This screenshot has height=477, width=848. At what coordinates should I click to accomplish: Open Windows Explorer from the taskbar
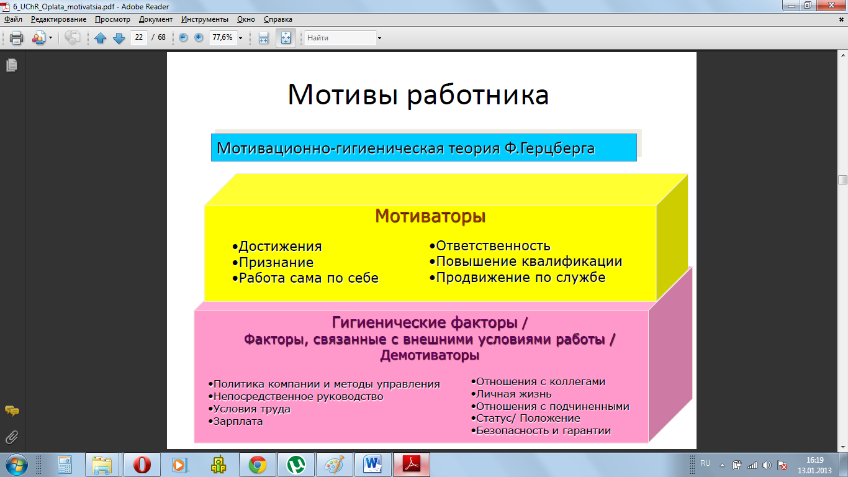click(103, 465)
